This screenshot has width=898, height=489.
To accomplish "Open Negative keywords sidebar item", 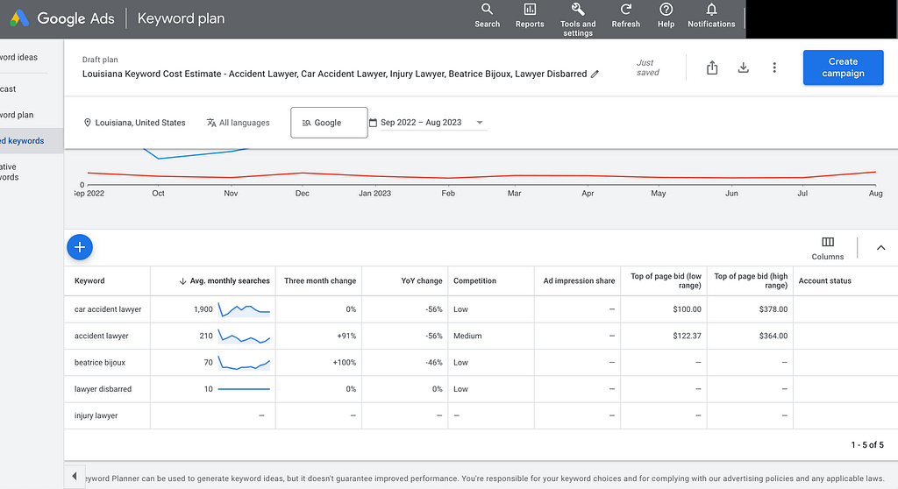I will click(x=10, y=172).
